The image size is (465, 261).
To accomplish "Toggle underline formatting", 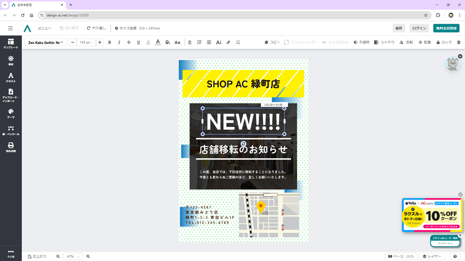I will point(139,43).
